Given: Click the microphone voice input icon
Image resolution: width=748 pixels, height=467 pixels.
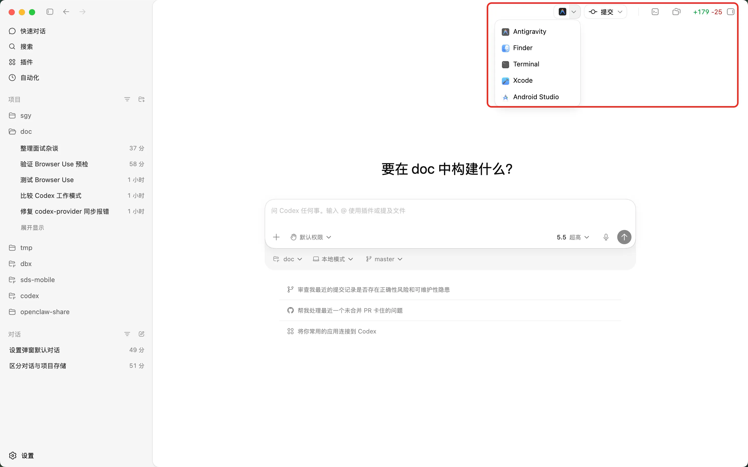Looking at the screenshot, I should pyautogui.click(x=606, y=237).
